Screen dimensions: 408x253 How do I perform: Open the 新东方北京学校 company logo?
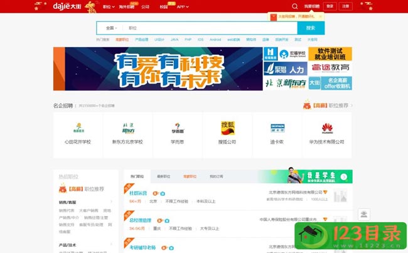(128, 128)
